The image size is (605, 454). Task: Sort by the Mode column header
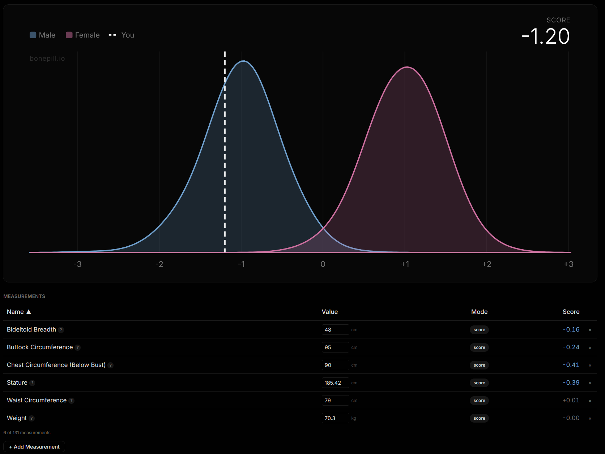(x=479, y=312)
